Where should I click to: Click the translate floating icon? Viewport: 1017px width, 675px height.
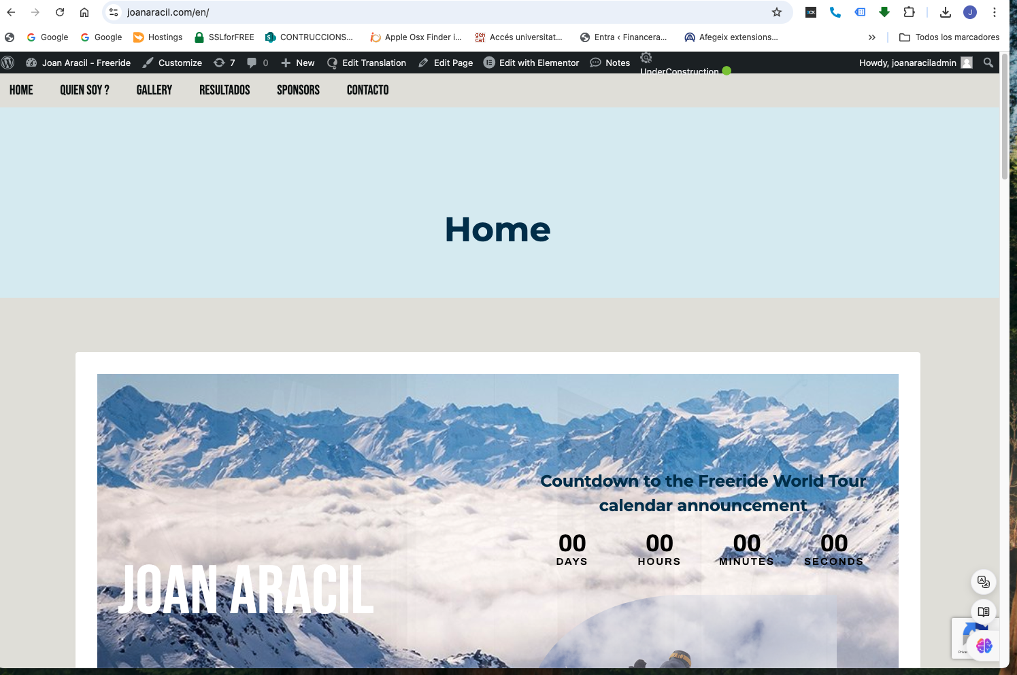[x=984, y=582]
